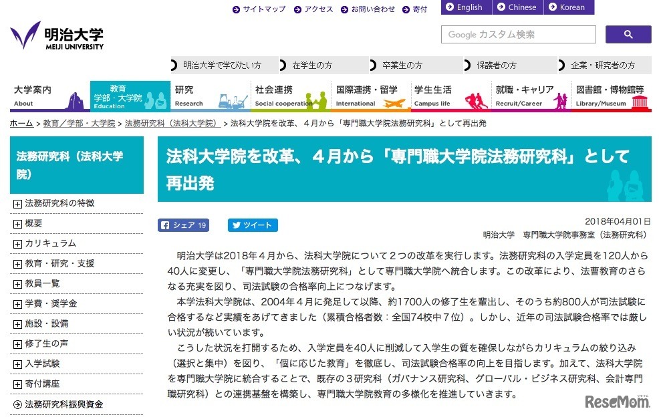Click the ホーム breadcrumb link
Image resolution: width=659 pixels, height=417 pixels.
pos(21,124)
